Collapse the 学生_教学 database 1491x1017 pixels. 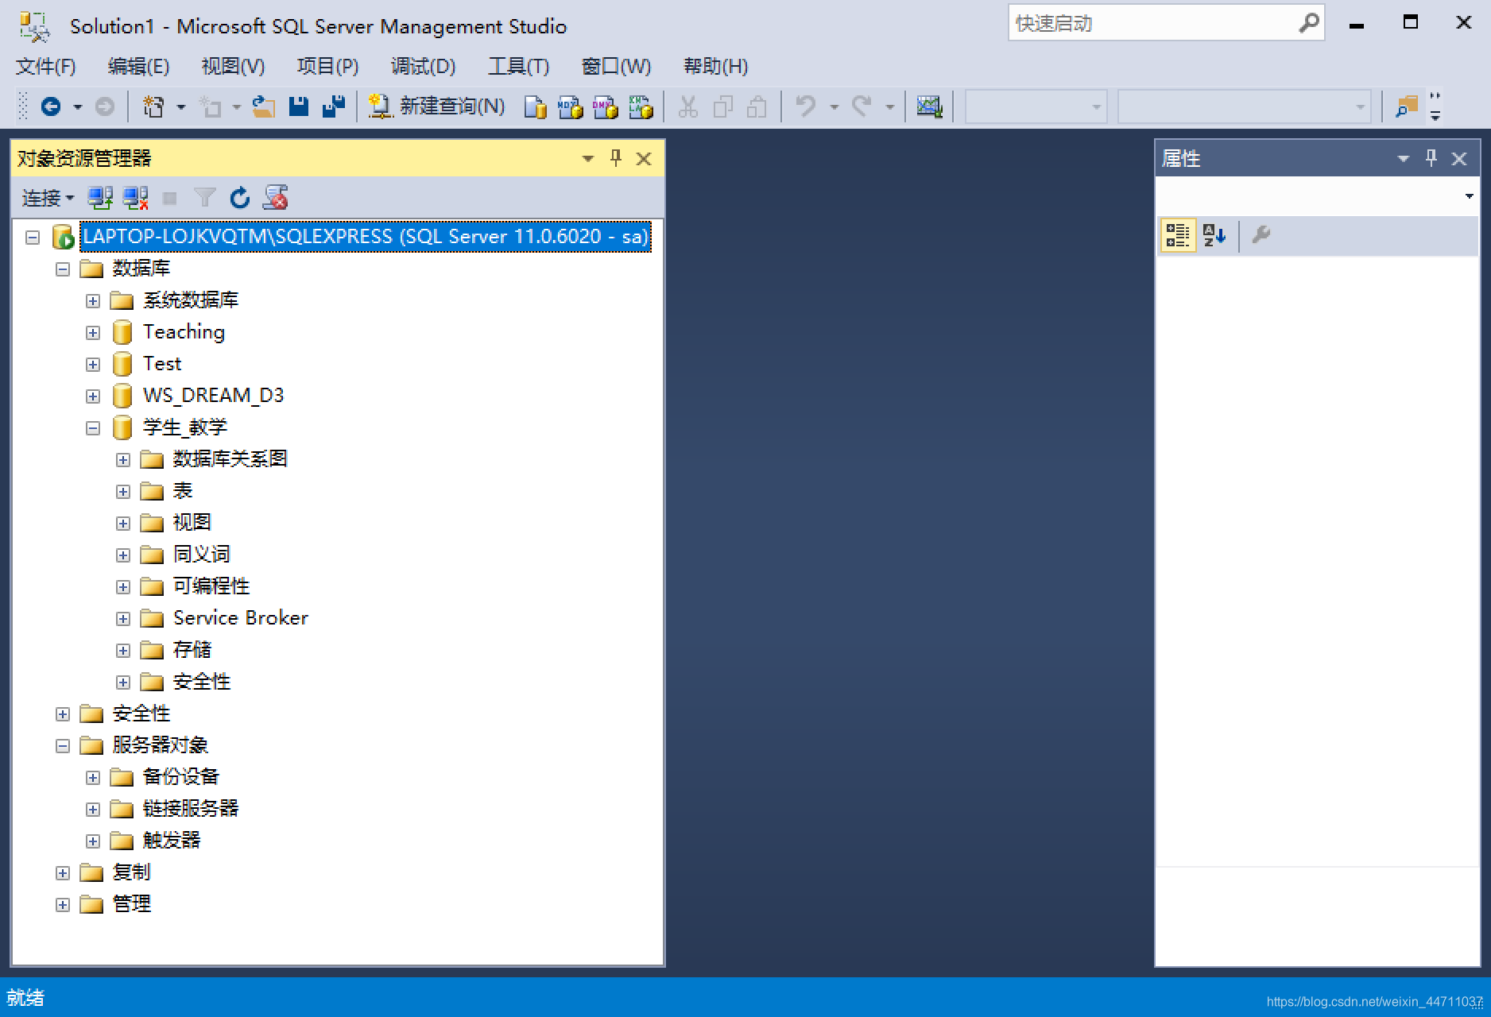[93, 427]
